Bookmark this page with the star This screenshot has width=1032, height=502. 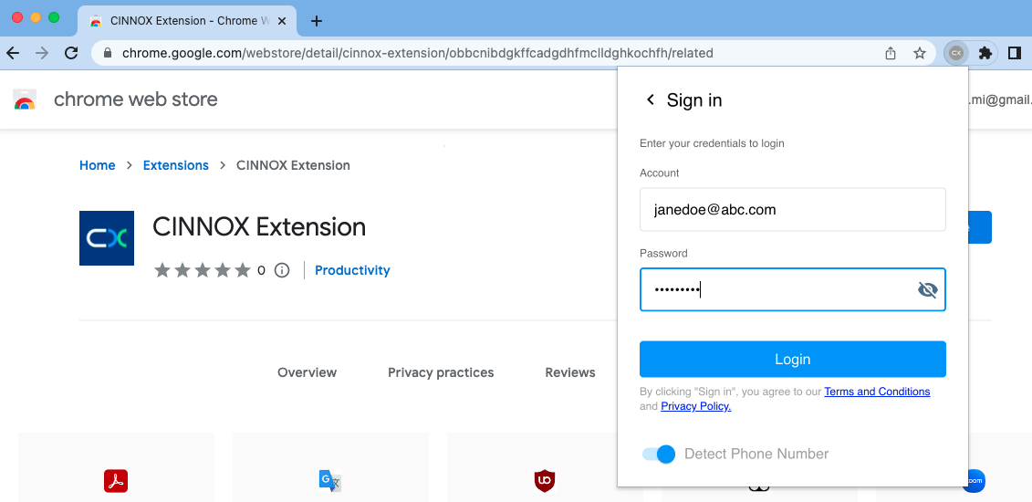click(920, 53)
